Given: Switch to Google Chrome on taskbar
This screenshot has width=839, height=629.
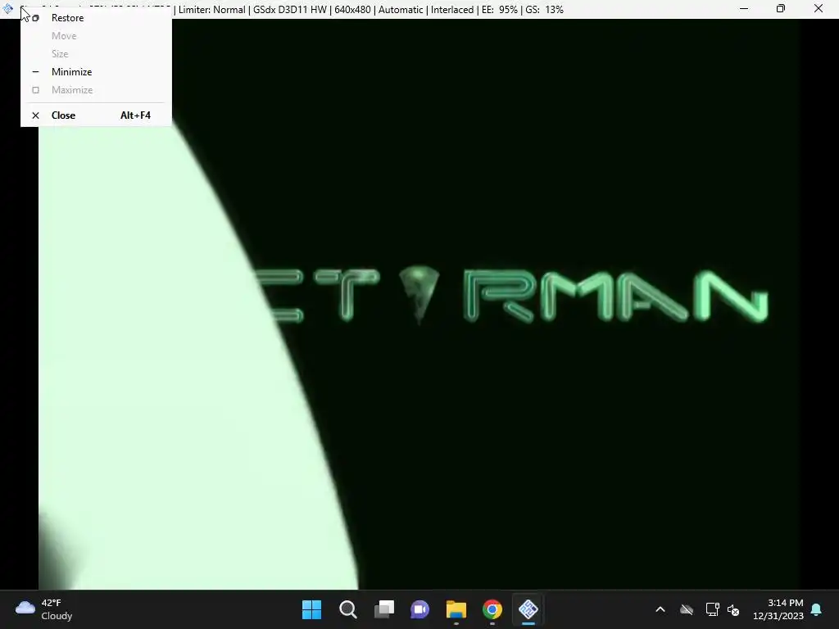Looking at the screenshot, I should [492, 609].
